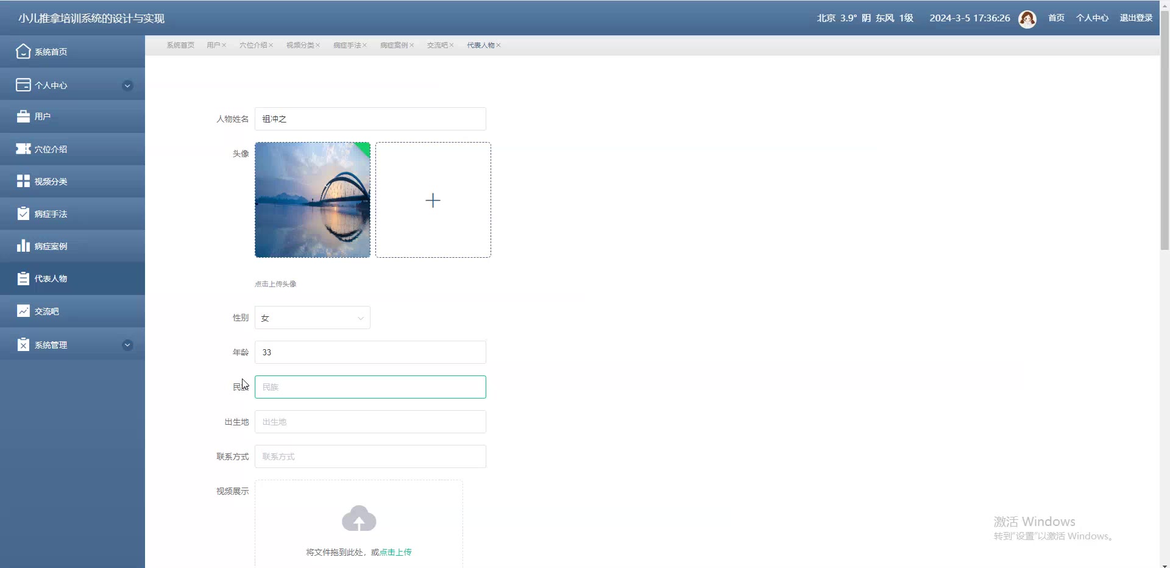Screen dimensions: 1170x568
Task: Open the 性别 dropdown
Action: tap(312, 318)
